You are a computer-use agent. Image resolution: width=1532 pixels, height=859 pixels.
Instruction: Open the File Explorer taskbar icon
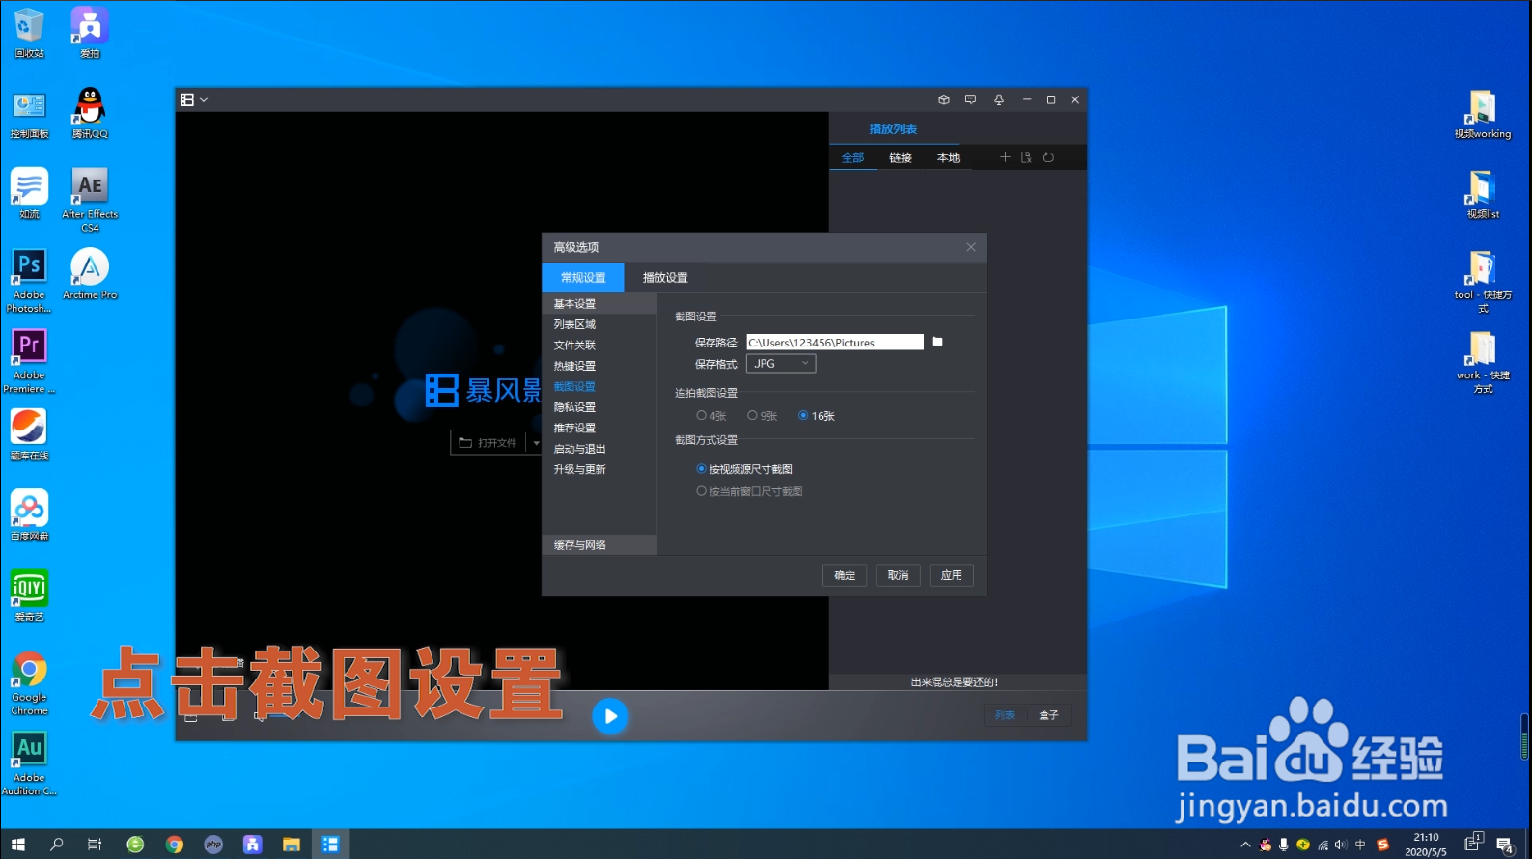(x=291, y=845)
